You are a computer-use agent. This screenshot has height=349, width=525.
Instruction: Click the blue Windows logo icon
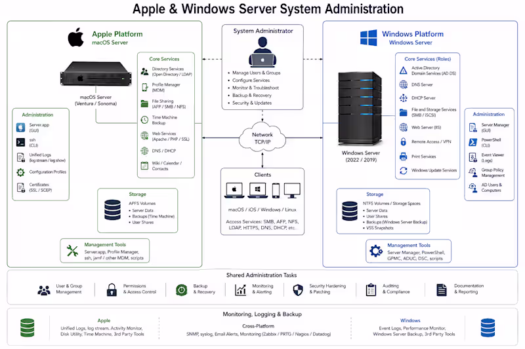[x=369, y=37]
